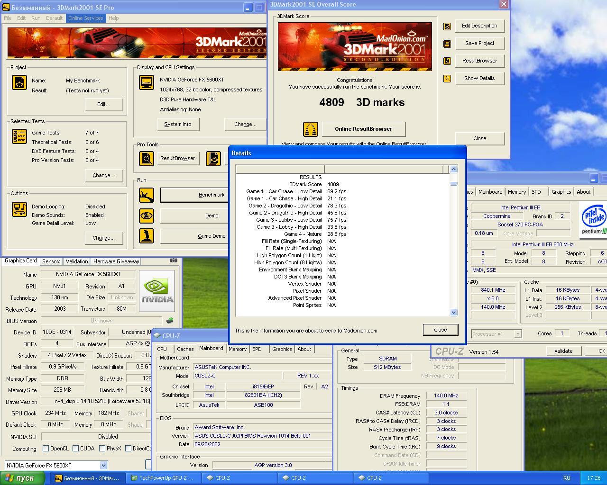Toggle the DirectCompute checkbox in GPU-Z
The height and width of the screenshot is (485, 607).
pos(128,448)
